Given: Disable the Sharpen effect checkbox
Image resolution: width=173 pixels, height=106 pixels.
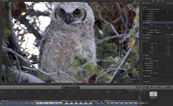Looking at the screenshot, I should click(144, 22).
